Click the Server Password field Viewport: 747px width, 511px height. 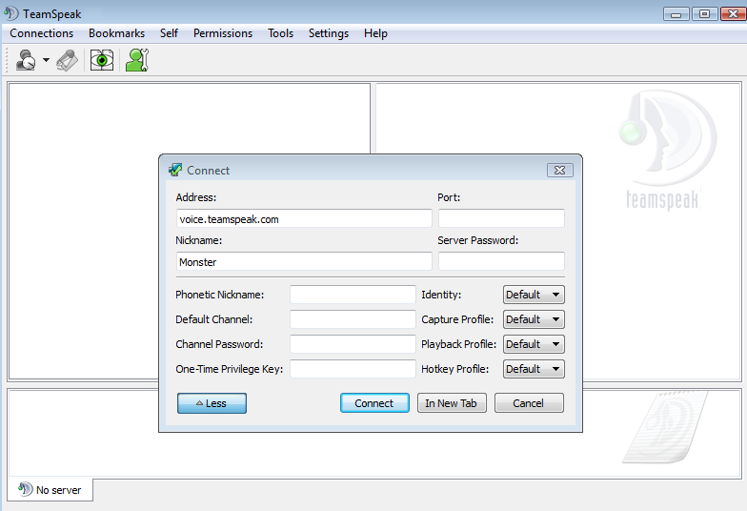point(501,261)
